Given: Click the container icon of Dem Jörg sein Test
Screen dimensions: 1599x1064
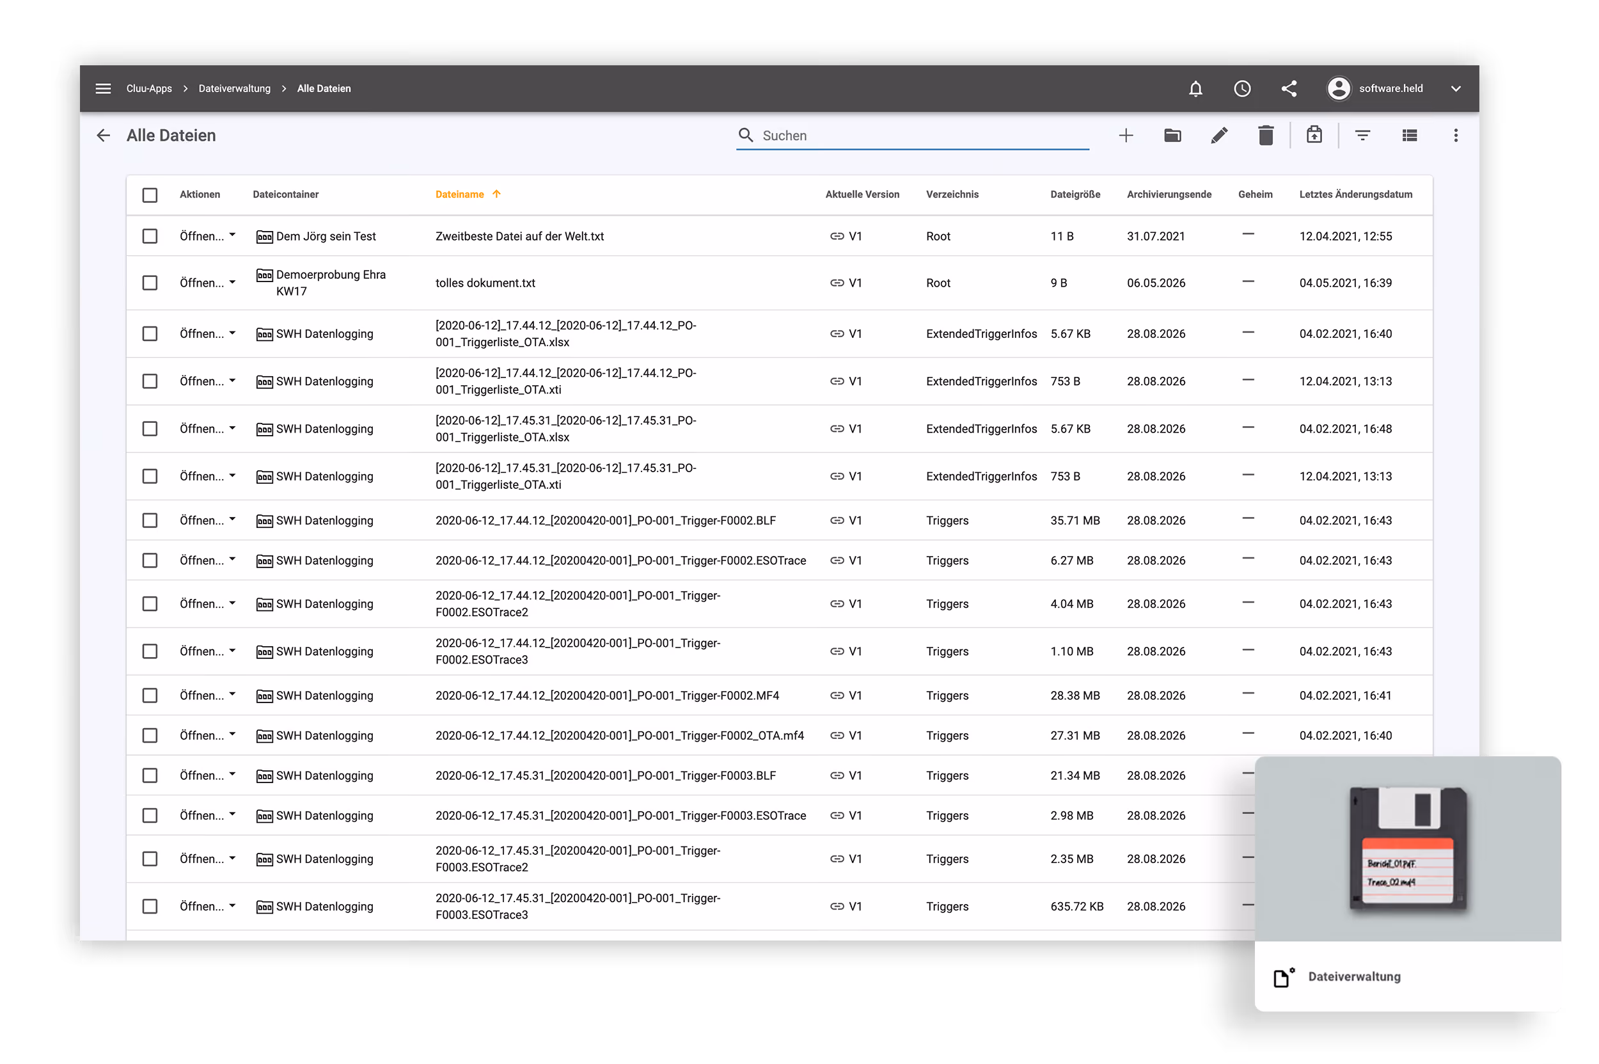Looking at the screenshot, I should (265, 237).
